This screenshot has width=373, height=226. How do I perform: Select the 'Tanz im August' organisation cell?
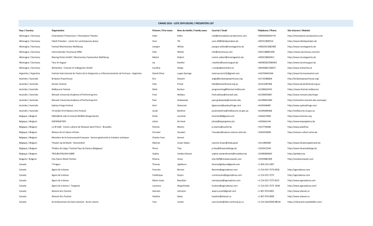[x=59, y=63]
